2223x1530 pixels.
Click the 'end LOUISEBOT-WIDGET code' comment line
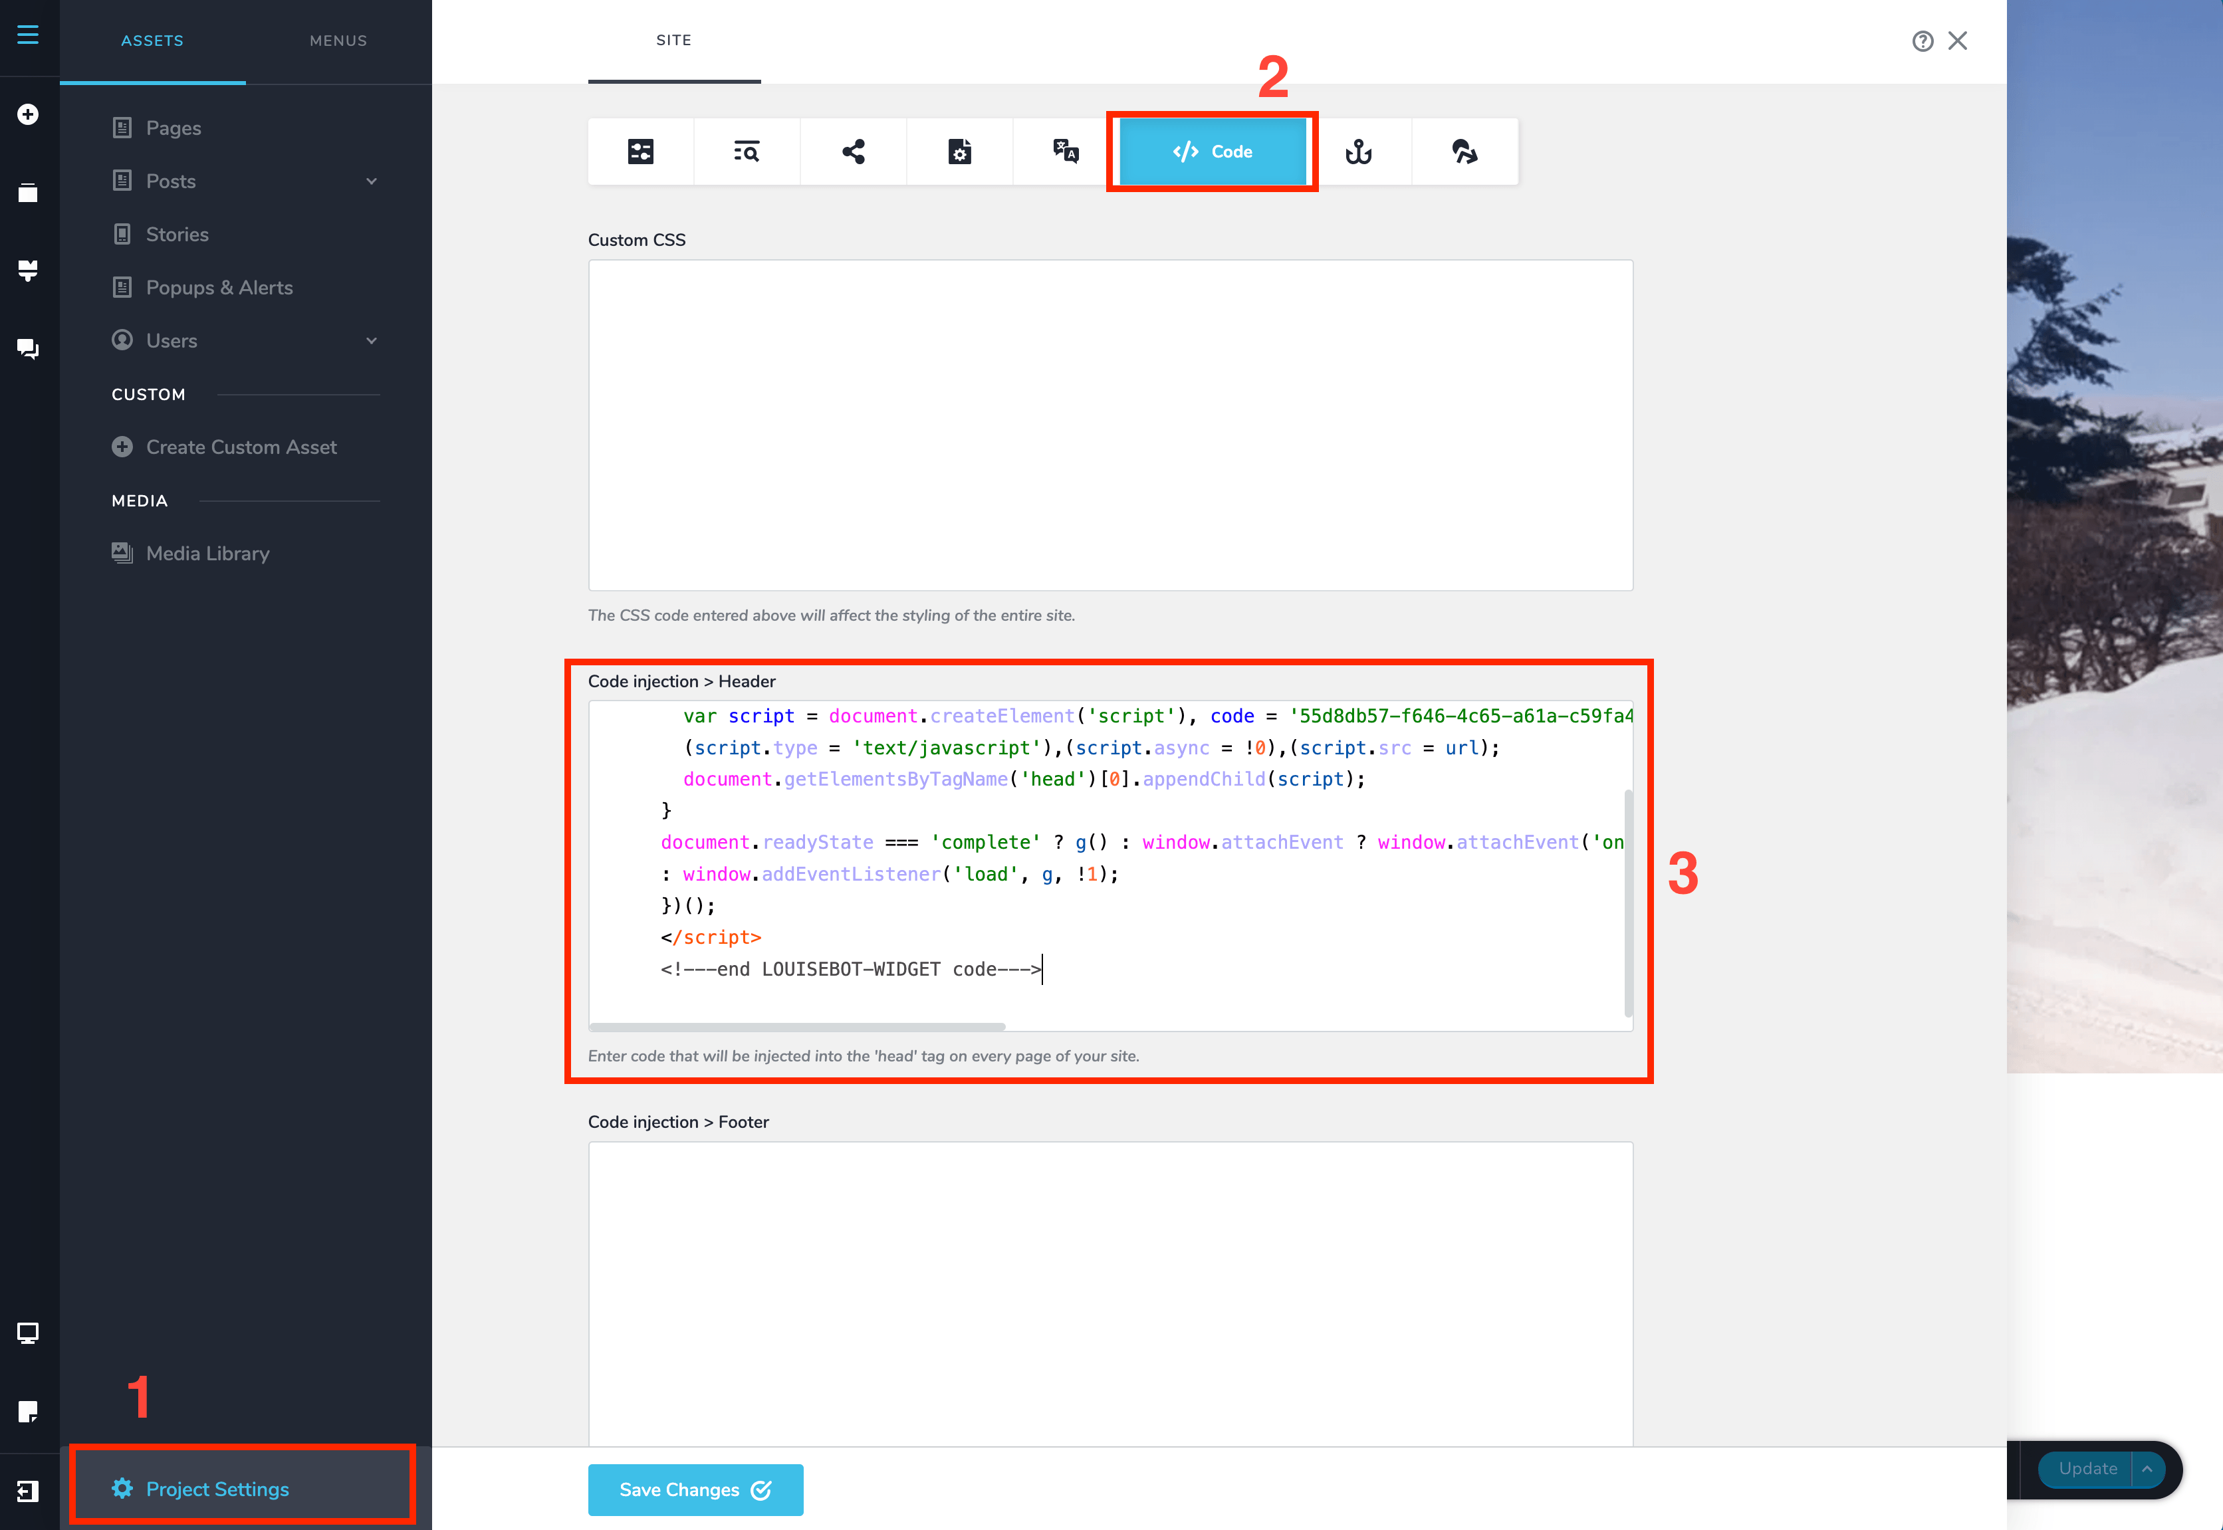[x=851, y=969]
